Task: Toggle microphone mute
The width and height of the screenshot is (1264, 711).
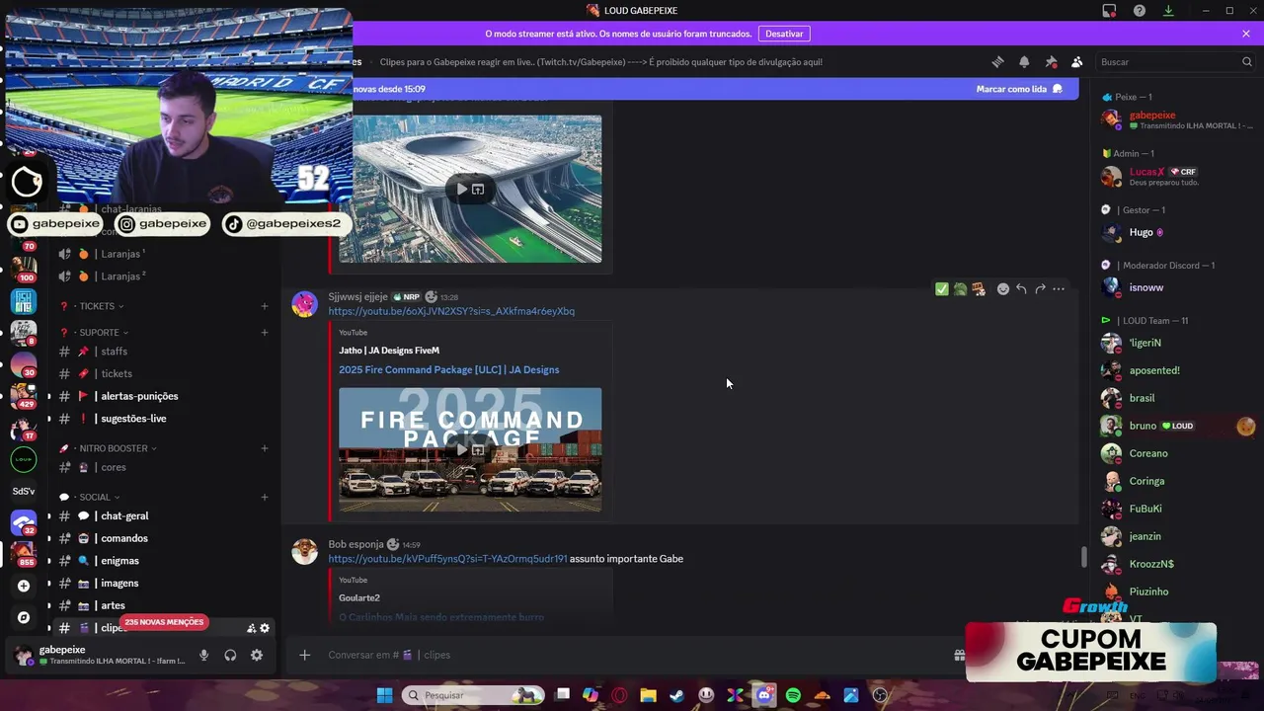Action: [x=203, y=655]
